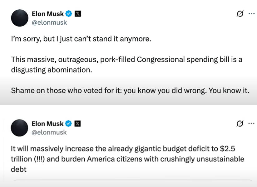Click the @elonmusk handle on the spending bill tweet
This screenshot has height=187, width=257.
point(49,22)
